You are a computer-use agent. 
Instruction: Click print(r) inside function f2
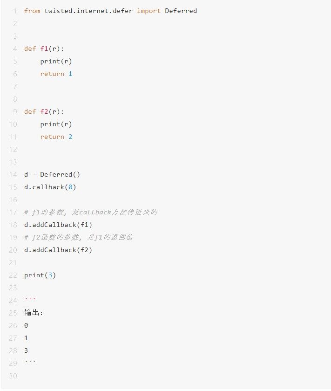(x=56, y=124)
